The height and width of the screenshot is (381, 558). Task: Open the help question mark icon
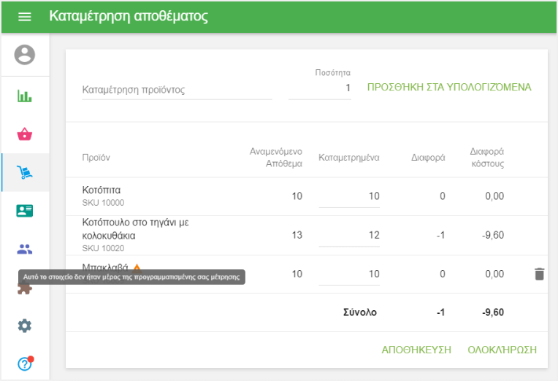(x=25, y=363)
